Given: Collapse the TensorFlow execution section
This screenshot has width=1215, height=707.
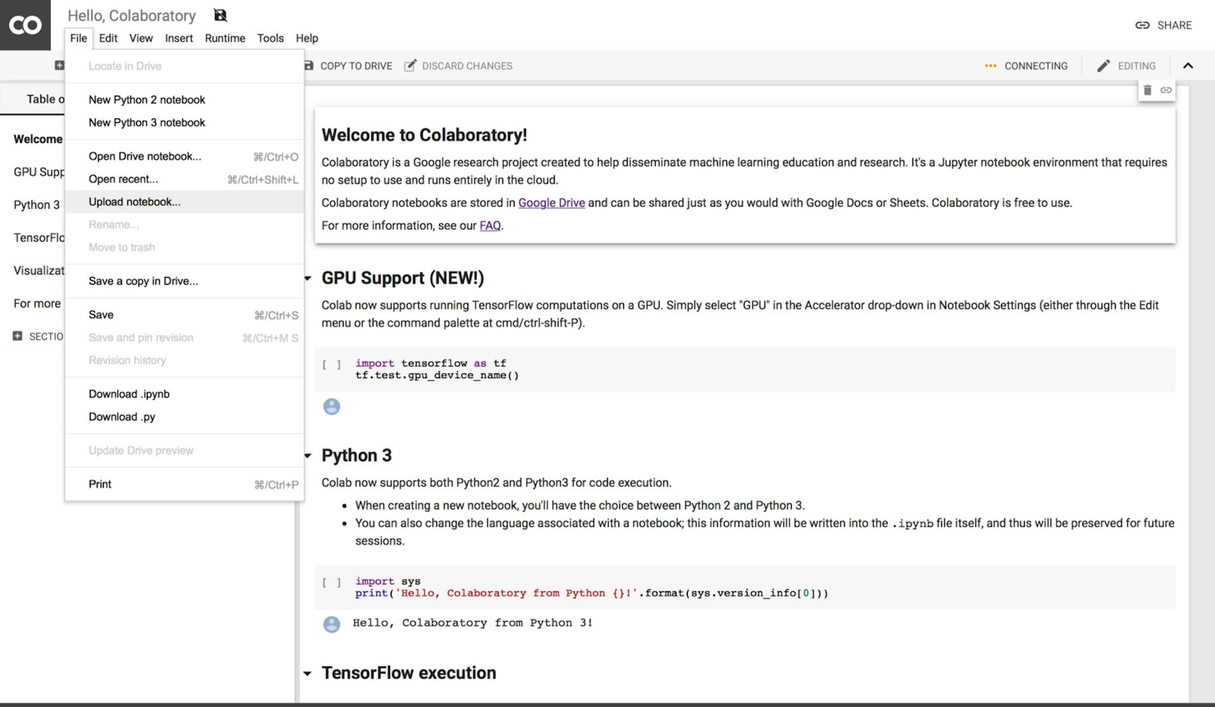Looking at the screenshot, I should tap(308, 673).
